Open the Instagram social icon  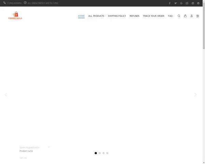pyautogui.click(x=187, y=3)
